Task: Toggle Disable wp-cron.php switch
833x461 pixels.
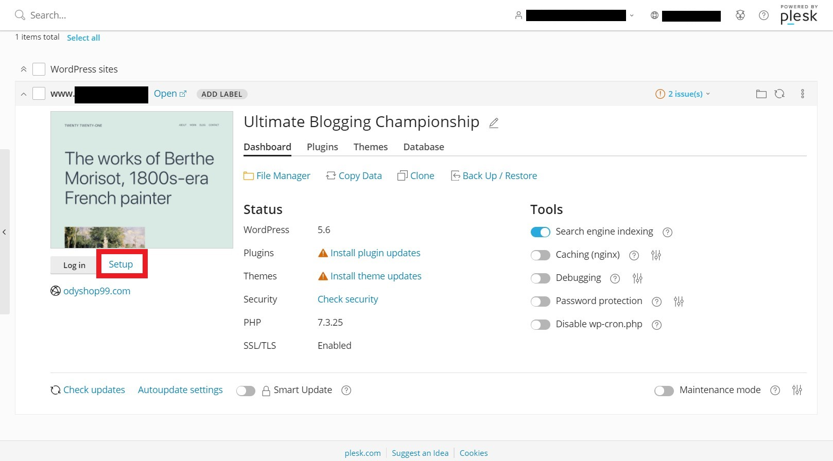Action: [540, 325]
